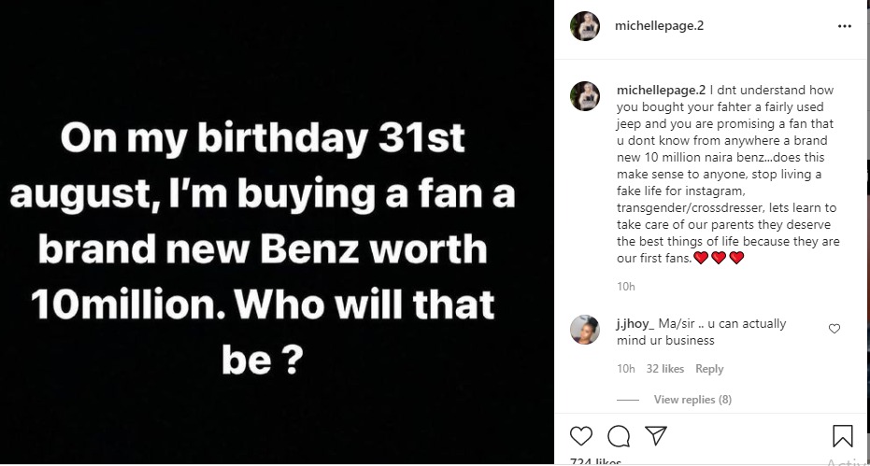The image size is (870, 466).
Task: Like the post with heart icon
Action: [x=581, y=436]
